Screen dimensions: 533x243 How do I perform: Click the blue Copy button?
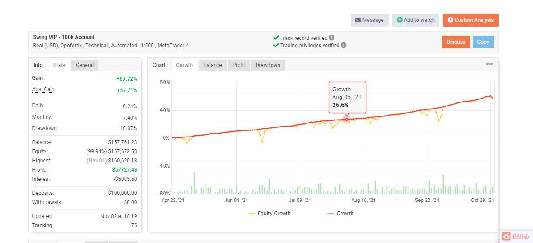pyautogui.click(x=483, y=42)
